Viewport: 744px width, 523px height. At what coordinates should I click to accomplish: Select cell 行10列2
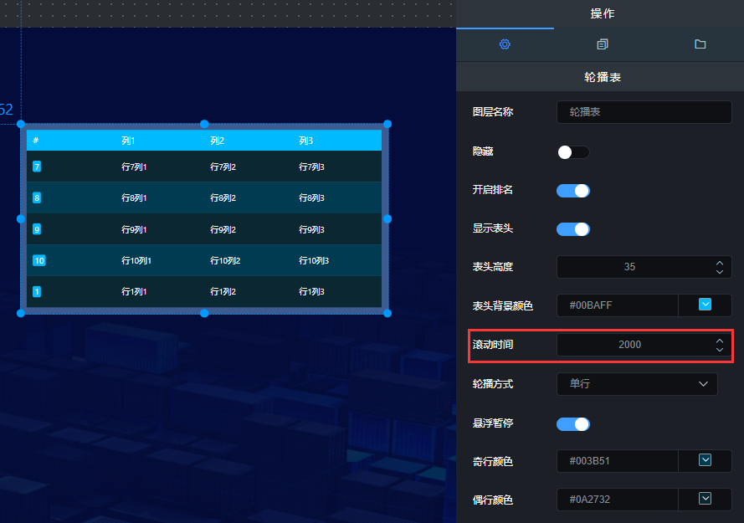pos(225,260)
